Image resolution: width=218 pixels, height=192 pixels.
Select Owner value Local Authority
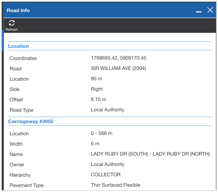(x=108, y=165)
